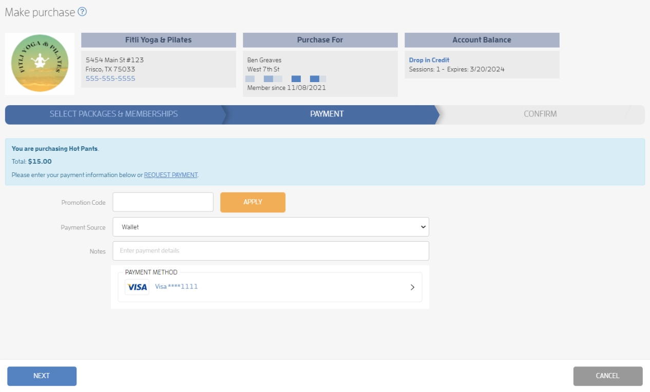The height and width of the screenshot is (392, 650).
Task: Expand the Payment Source dropdown
Action: (x=271, y=227)
